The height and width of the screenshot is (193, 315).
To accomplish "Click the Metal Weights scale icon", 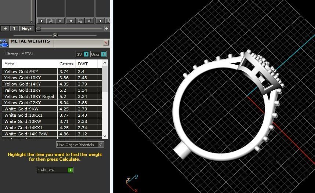I will pyautogui.click(x=4, y=43).
